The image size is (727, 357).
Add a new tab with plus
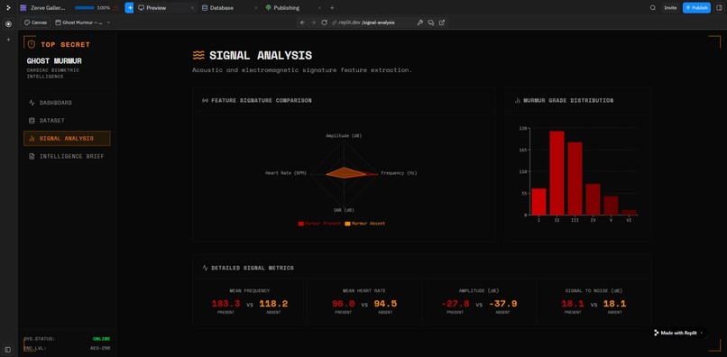tap(332, 8)
